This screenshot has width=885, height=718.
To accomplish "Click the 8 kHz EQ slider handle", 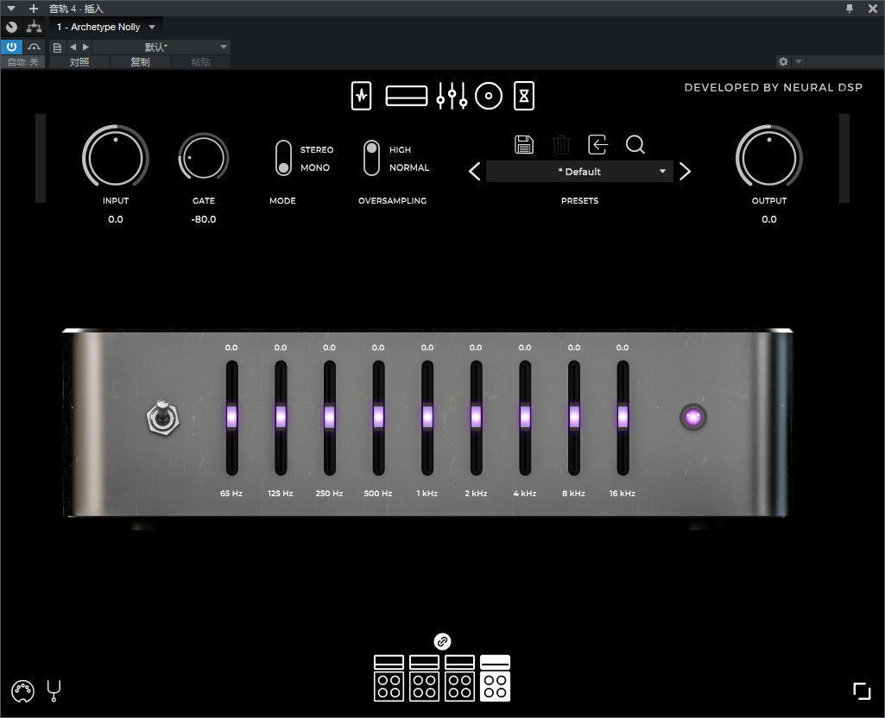I will (574, 418).
